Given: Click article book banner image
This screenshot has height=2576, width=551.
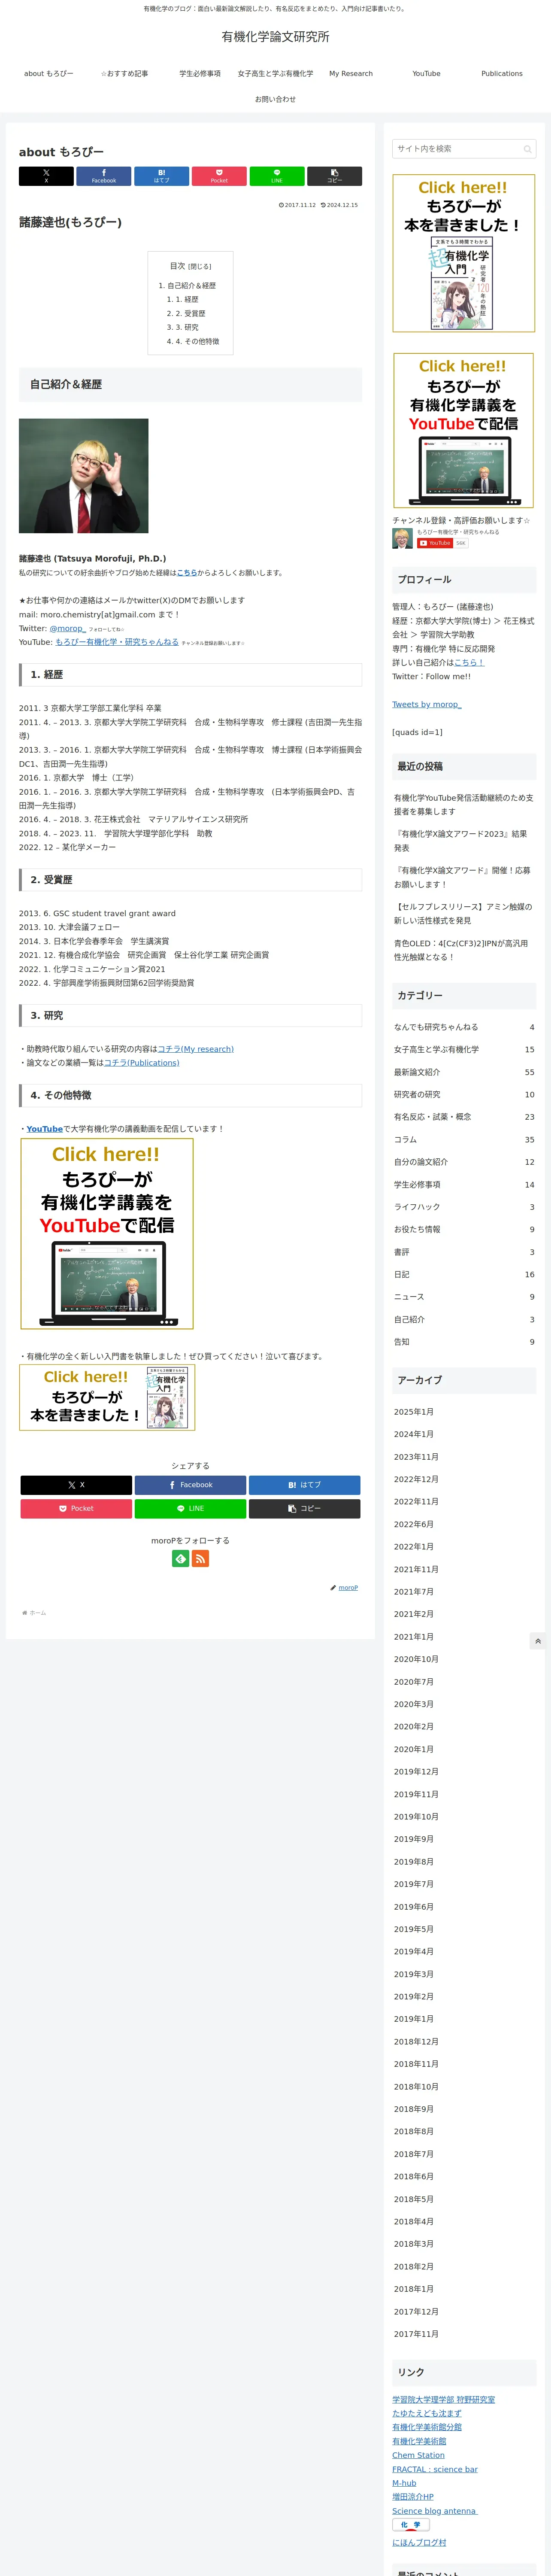Looking at the screenshot, I should 107,1397.
